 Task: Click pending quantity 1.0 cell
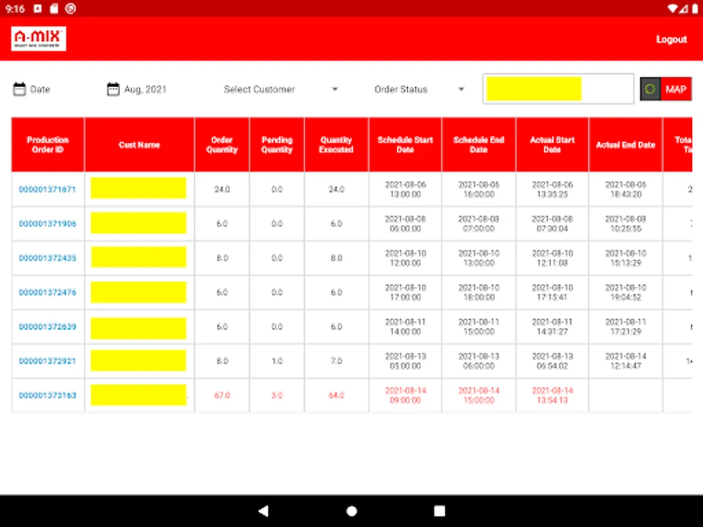point(277,361)
